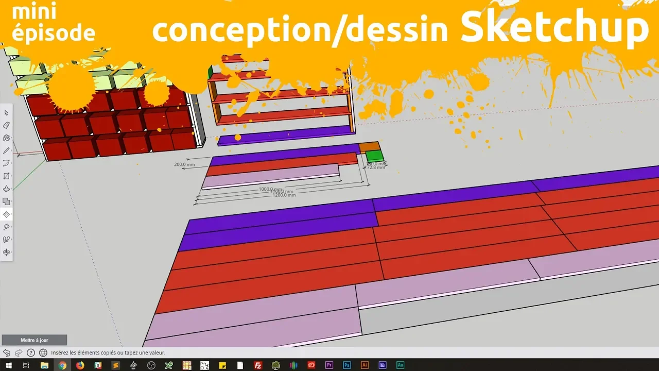The image size is (659, 371).
Task: Open the globe language icon
Action: click(x=43, y=353)
